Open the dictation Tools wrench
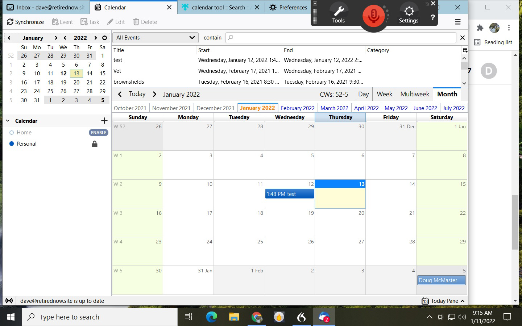Screen dimensions: 522x326 pyautogui.click(x=339, y=14)
